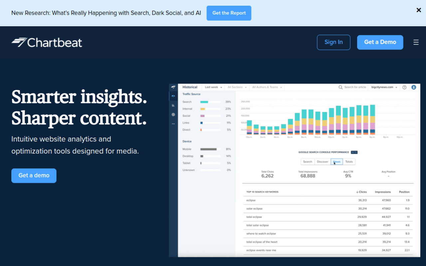The height and width of the screenshot is (266, 426).
Task: Select the Search tab under Google Search Console
Action: pos(308,162)
